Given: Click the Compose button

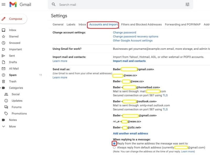Looking at the screenshot, I should point(13,19).
